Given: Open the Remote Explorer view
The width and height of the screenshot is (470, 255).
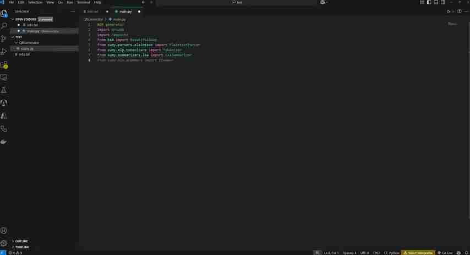Looking at the screenshot, I should (x=4, y=77).
